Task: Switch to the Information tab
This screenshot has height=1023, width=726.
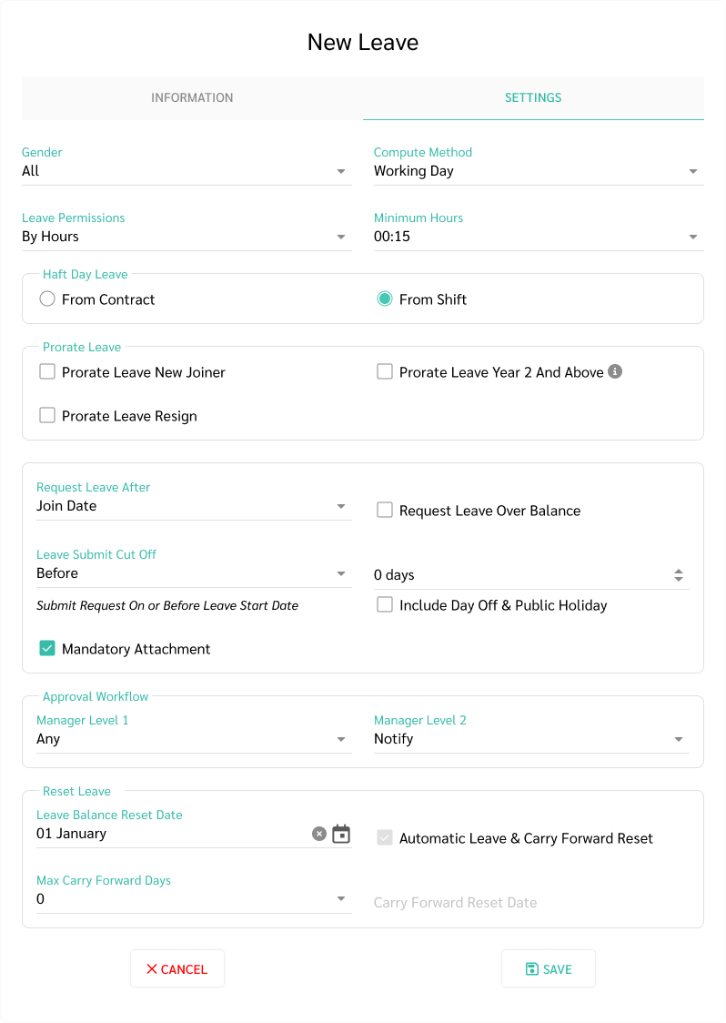Action: pyautogui.click(x=193, y=98)
